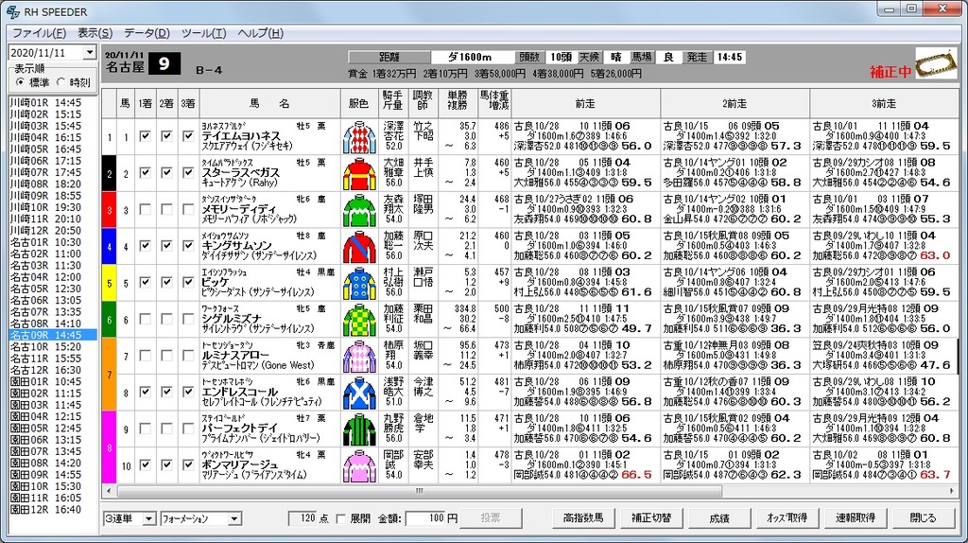The height and width of the screenshot is (543, 968).
Task: Open the 3連単 bet type dropdown
Action: pos(148,519)
